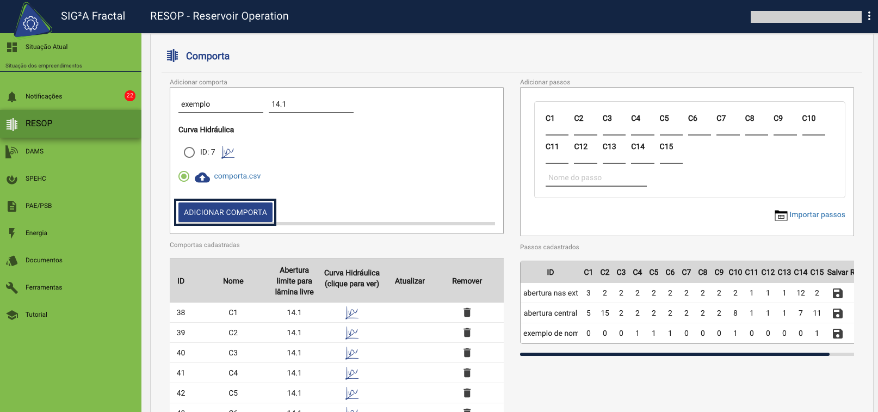Save the 'abertura nas ext' step row

837,293
